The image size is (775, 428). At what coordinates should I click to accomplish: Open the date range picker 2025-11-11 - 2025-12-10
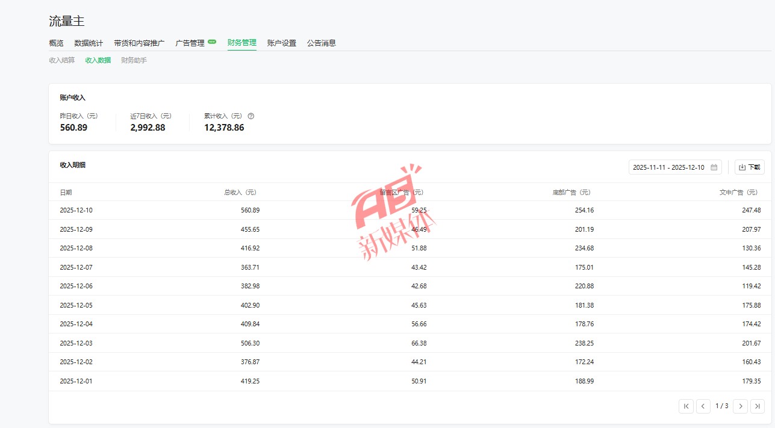[668, 167]
